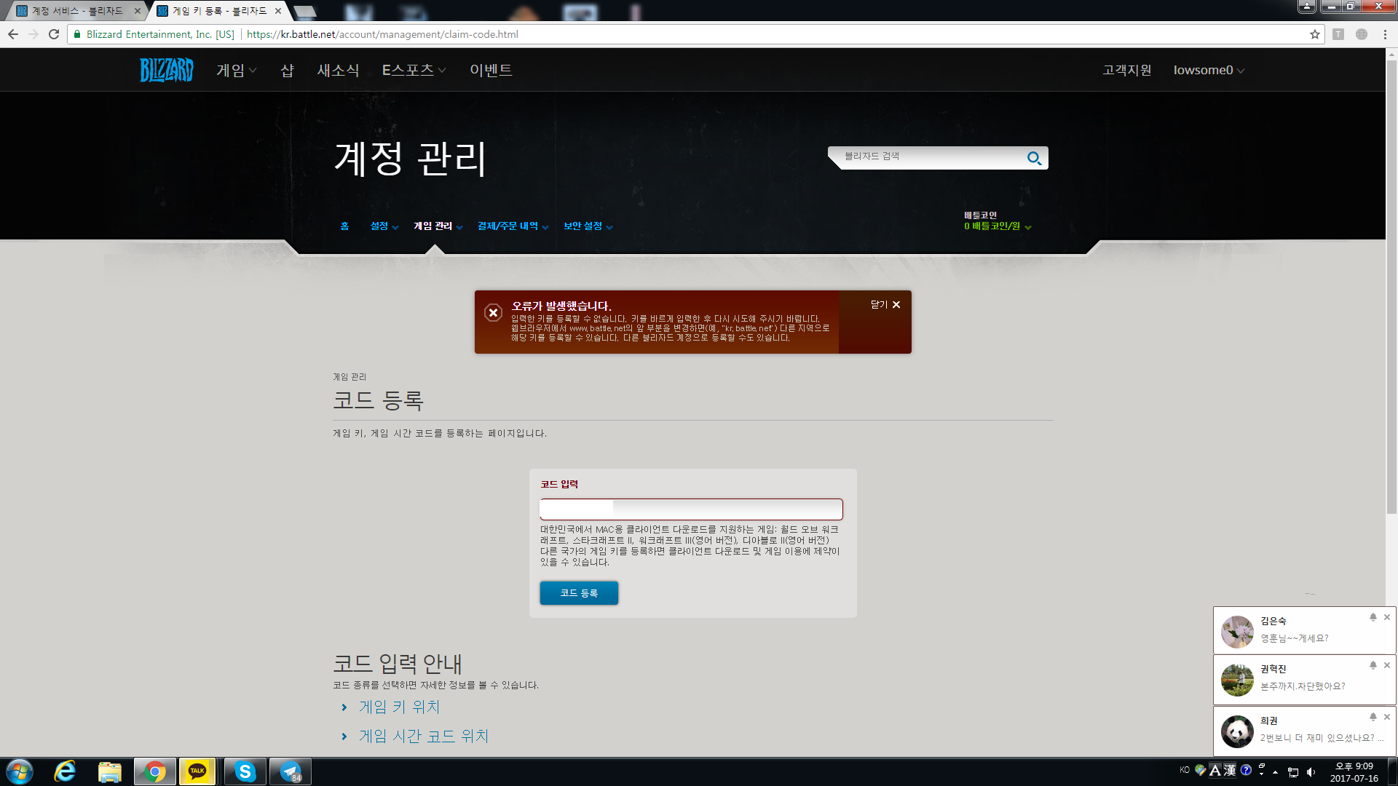Open Telegram from taskbar
This screenshot has height=786, width=1398.
(291, 771)
